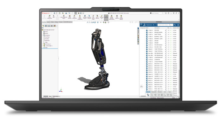Start a New Motion Study
The width and height of the screenshot is (222, 117).
coord(93,17)
